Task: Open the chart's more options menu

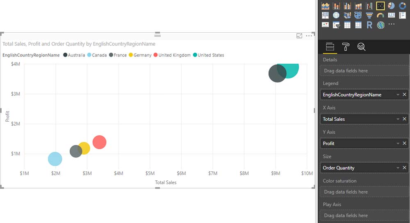Action: [309, 36]
